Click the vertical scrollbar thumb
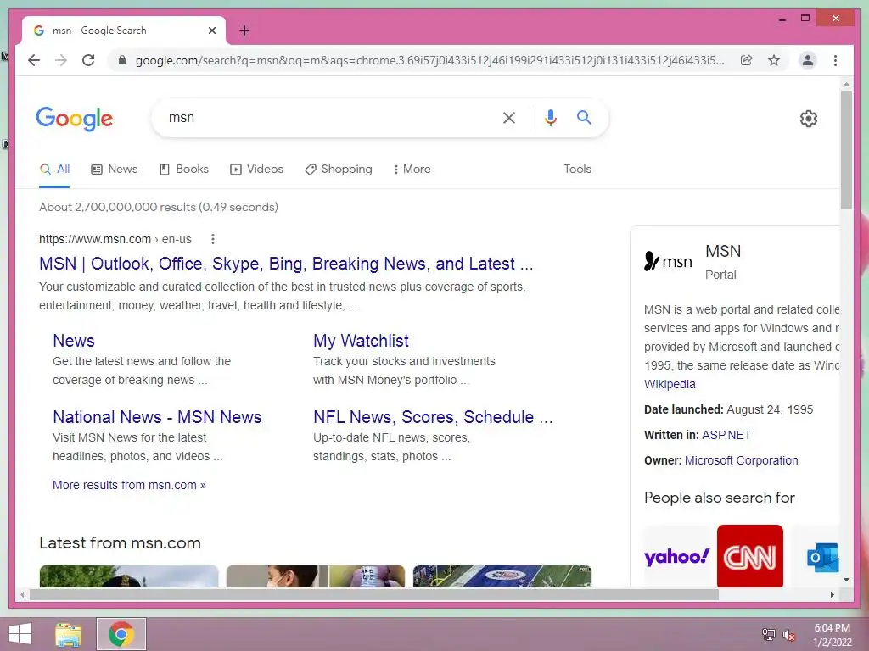869x651 pixels. [846, 149]
